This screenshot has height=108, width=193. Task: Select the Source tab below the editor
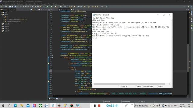point(52,99)
